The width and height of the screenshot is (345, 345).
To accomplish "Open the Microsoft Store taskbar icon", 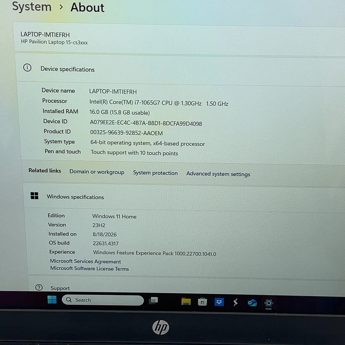I will click(x=202, y=302).
